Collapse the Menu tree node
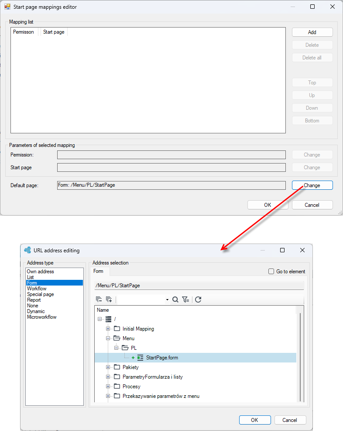 coord(108,338)
